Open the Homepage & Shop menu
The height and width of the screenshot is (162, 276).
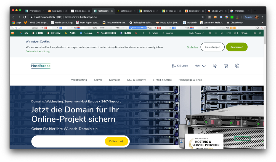pos(190,80)
